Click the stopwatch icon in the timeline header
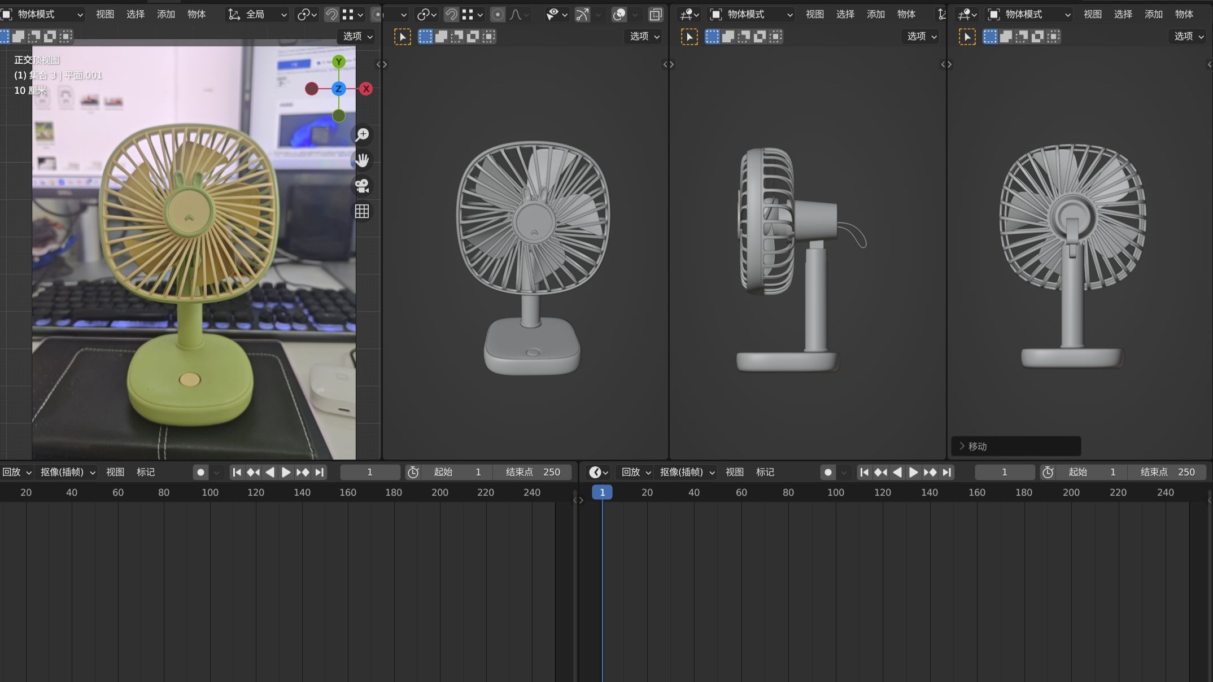Image resolution: width=1213 pixels, height=682 pixels. [x=413, y=472]
